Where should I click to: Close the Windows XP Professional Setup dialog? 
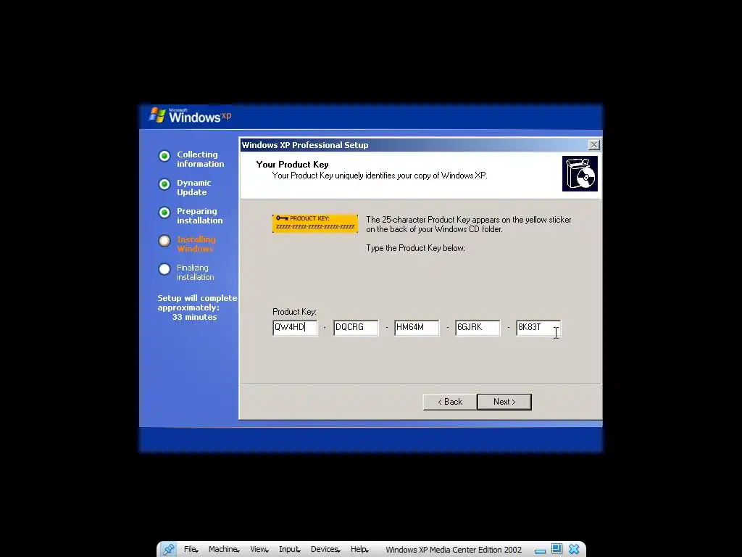pyautogui.click(x=593, y=145)
